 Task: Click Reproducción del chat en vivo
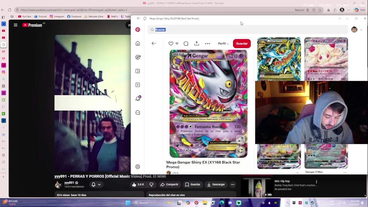tap(167, 195)
